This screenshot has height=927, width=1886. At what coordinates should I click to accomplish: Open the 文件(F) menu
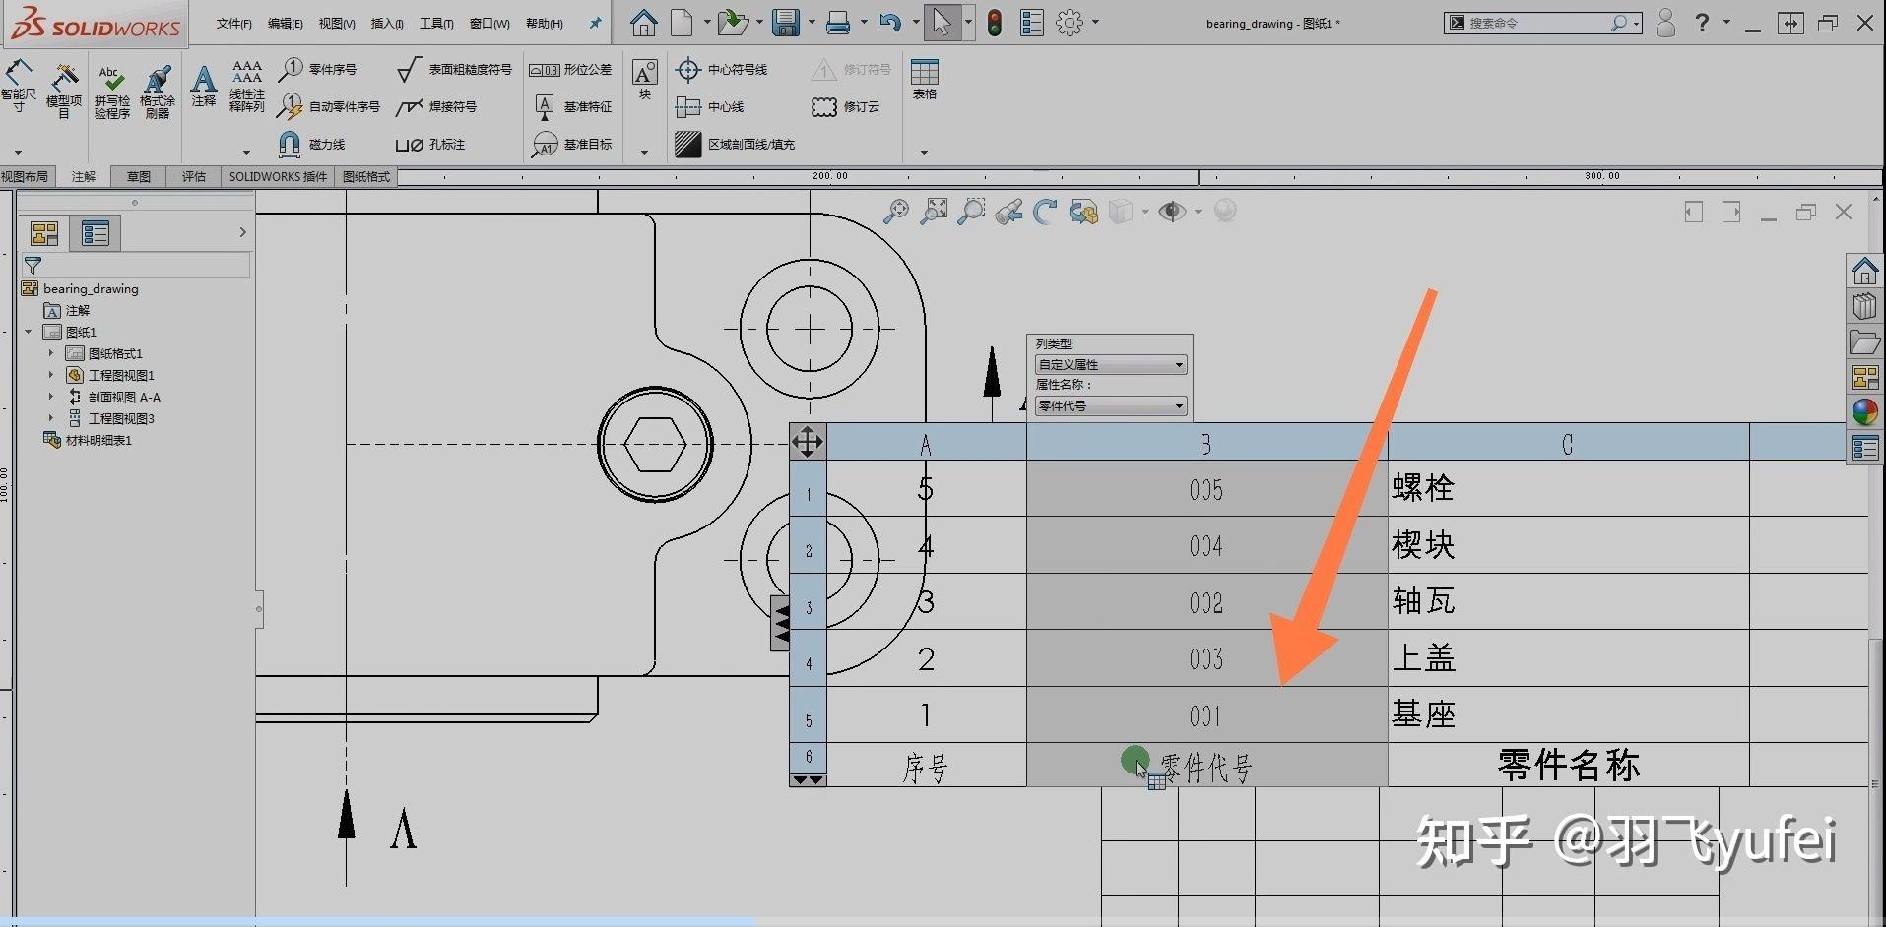pyautogui.click(x=234, y=23)
